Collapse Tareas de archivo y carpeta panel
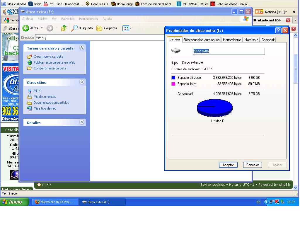Viewport: 300px width, 225px height. [82, 48]
